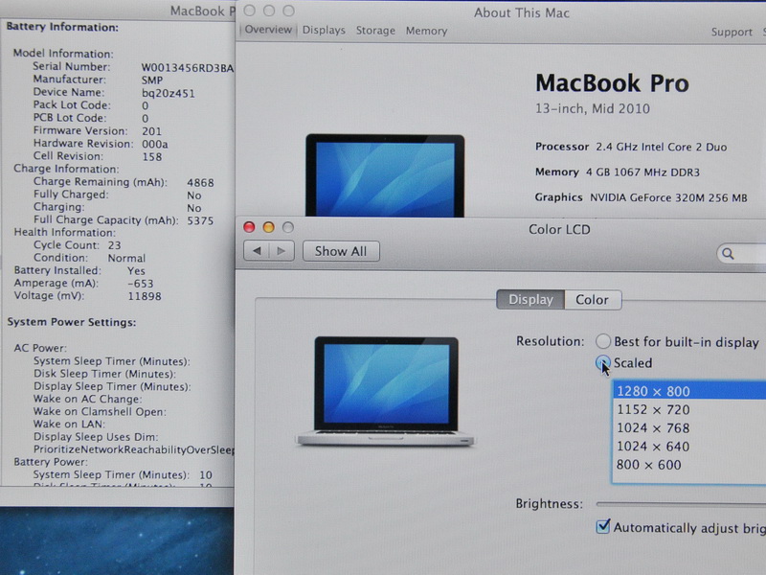Click the Device Name value bq20z451
Image resolution: width=766 pixels, height=575 pixels.
[x=169, y=93]
